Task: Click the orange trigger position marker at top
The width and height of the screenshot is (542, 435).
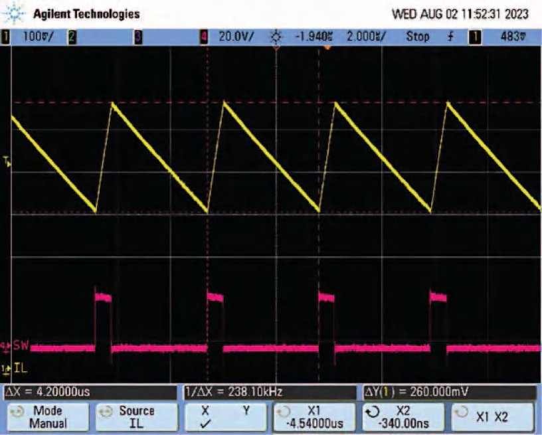Action: coord(327,48)
